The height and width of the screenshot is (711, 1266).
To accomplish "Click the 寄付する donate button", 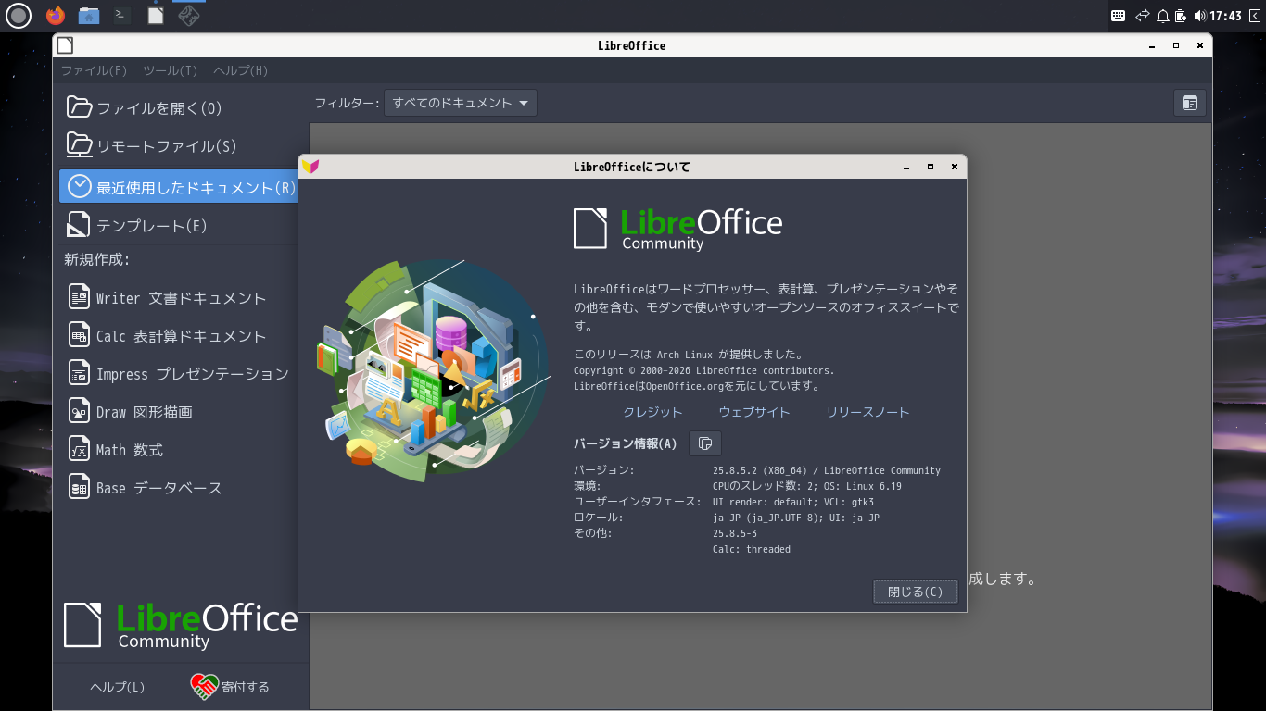I will [231, 687].
